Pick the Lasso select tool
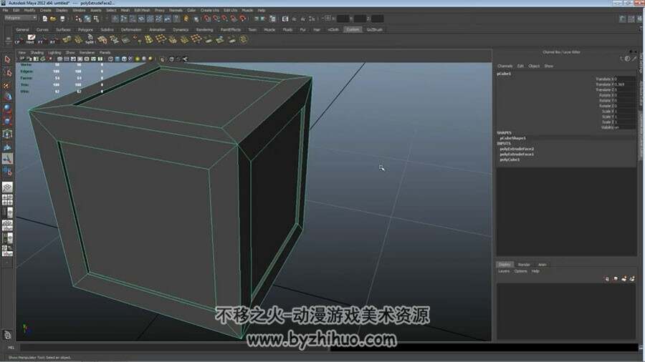The width and height of the screenshot is (645, 362). coord(7,73)
